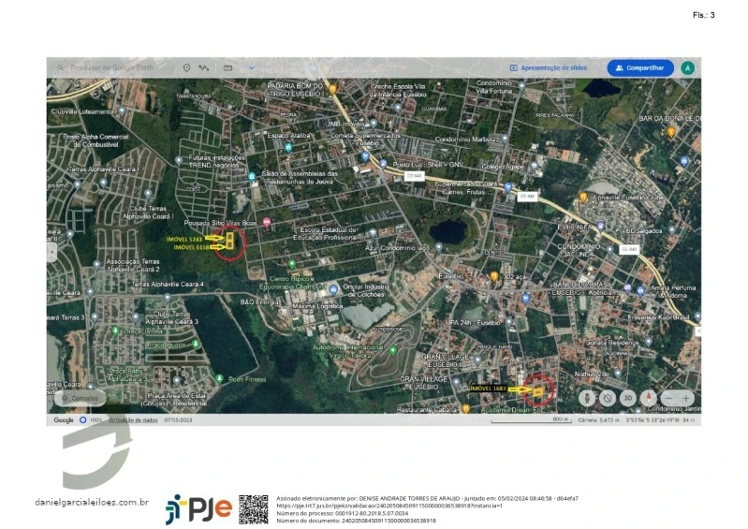The width and height of the screenshot is (748, 529).
Task: Click the 'Número do processo' text line
Action: click(343, 513)
